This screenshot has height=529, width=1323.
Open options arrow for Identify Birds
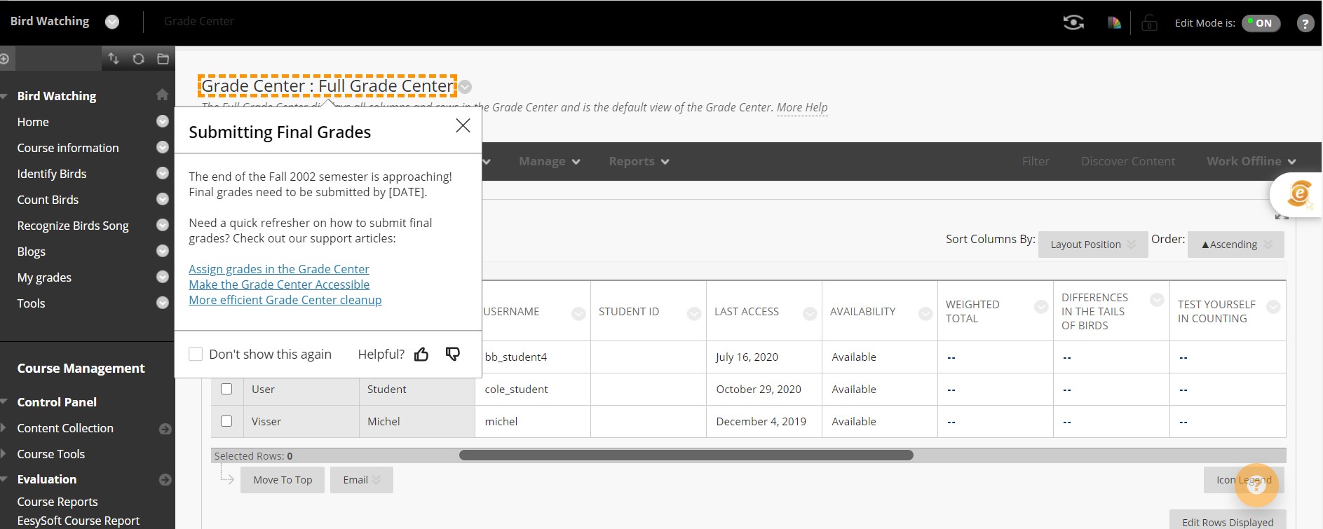pyautogui.click(x=163, y=173)
